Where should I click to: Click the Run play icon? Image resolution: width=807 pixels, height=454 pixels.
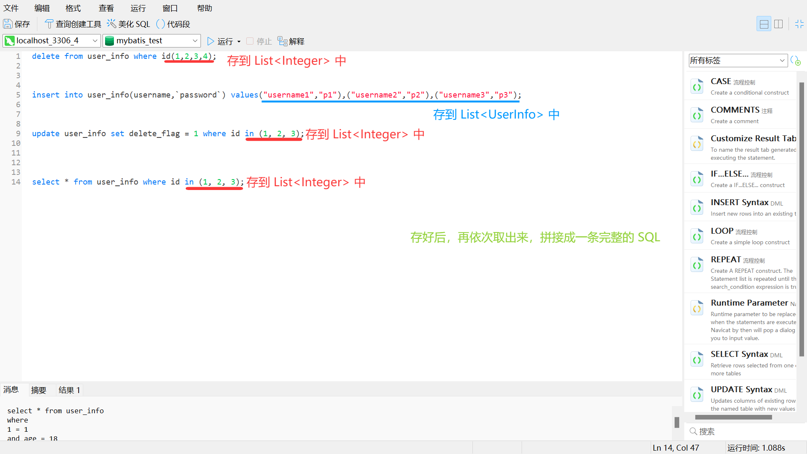pyautogui.click(x=211, y=41)
